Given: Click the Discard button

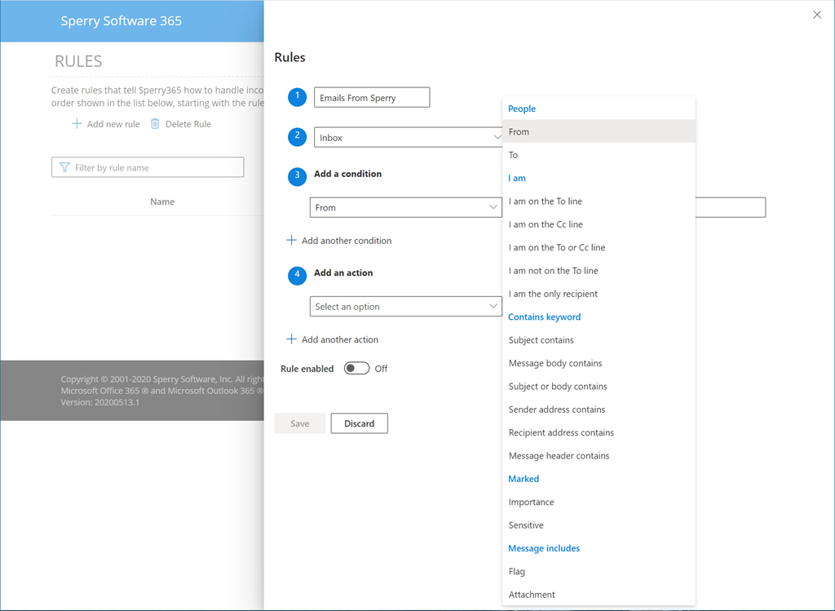Looking at the screenshot, I should click(359, 423).
